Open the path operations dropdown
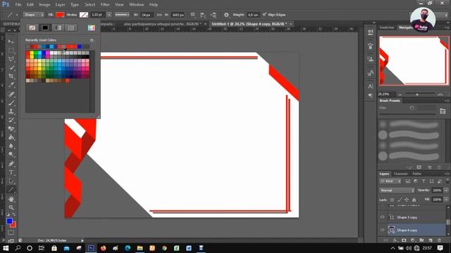This screenshot has height=253, width=451. (192, 15)
